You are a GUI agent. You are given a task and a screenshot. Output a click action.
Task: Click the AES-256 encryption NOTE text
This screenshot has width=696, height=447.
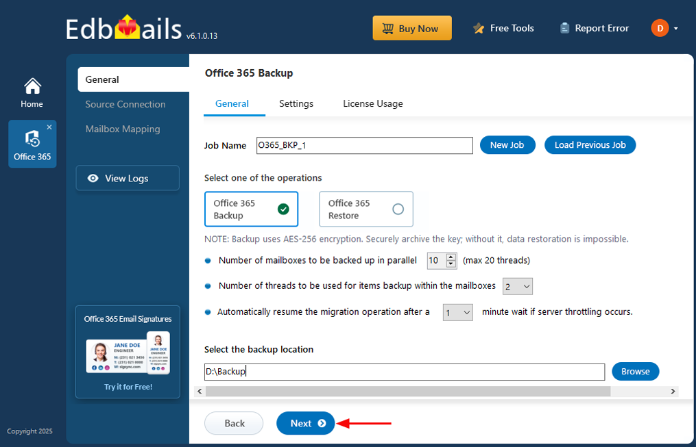pyautogui.click(x=416, y=239)
